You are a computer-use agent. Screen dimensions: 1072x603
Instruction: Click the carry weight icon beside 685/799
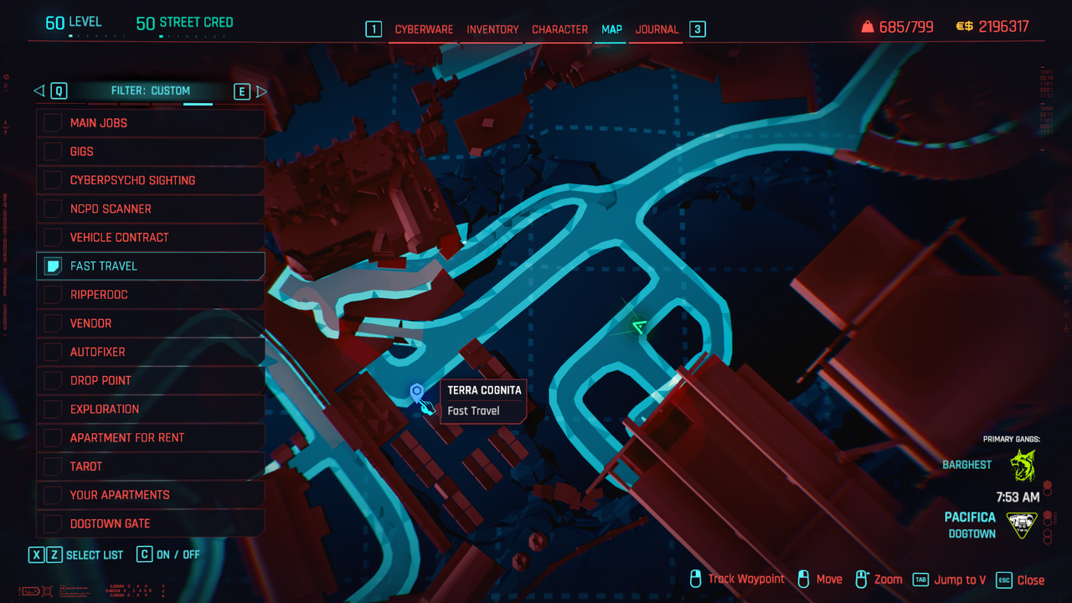coord(867,27)
